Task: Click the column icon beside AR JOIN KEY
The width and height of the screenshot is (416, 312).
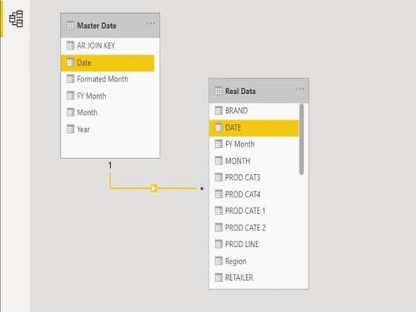Action: 70,46
